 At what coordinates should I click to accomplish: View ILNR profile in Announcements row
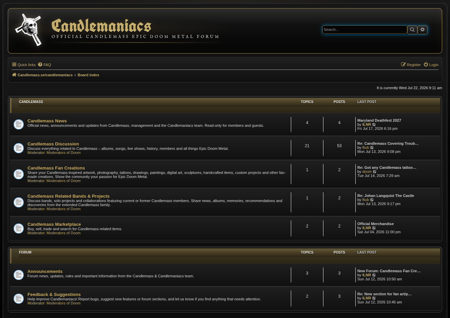[x=367, y=275]
